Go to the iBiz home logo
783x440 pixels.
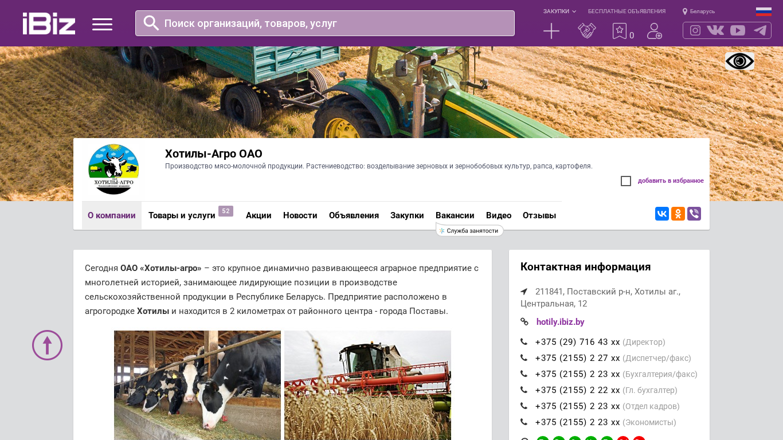coord(49,23)
